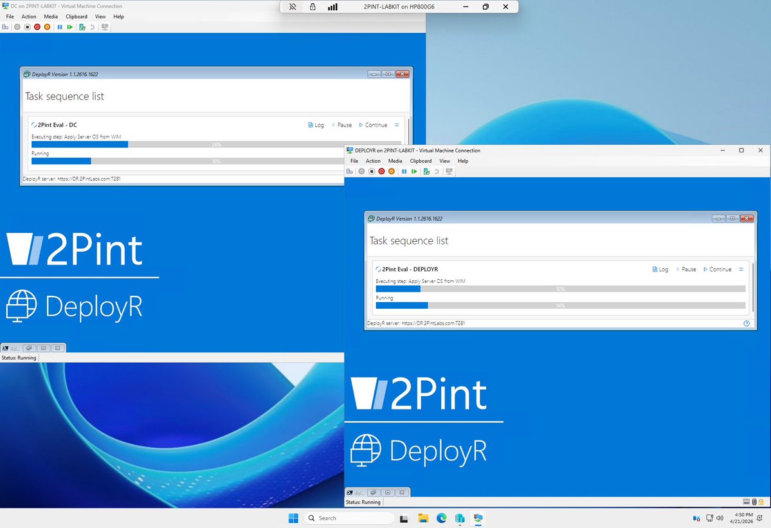This screenshot has height=528, width=771.
Task: Open the View menu in DEPLOYR window
Action: click(444, 161)
